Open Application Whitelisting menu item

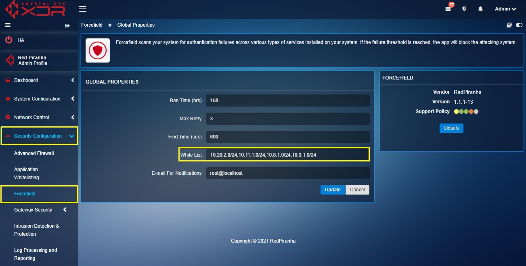point(27,174)
